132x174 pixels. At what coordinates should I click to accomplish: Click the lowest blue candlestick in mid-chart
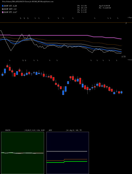click(x=63, y=93)
